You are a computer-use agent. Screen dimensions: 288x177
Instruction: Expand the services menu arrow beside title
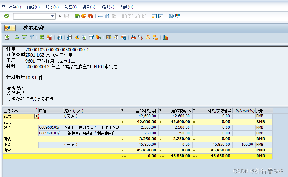point(14,28)
